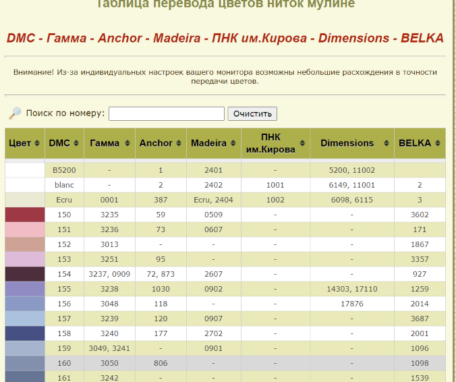
Task: Click the light lilac swatch for DMC 153
Action: [25, 259]
